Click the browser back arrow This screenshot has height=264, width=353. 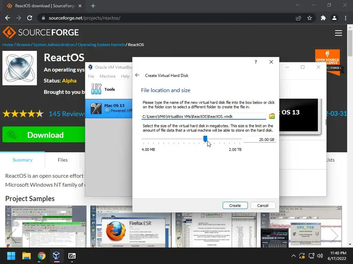click(x=8, y=18)
